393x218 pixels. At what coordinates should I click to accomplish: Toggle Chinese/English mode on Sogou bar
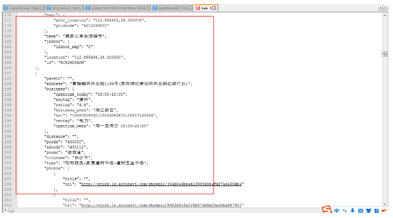pyautogui.click(x=337, y=210)
